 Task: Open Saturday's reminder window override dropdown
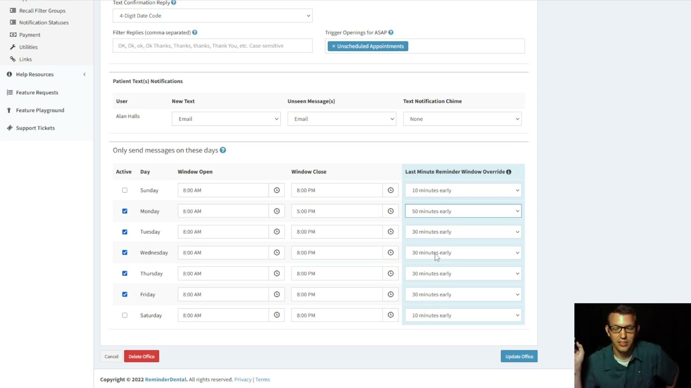tap(463, 315)
